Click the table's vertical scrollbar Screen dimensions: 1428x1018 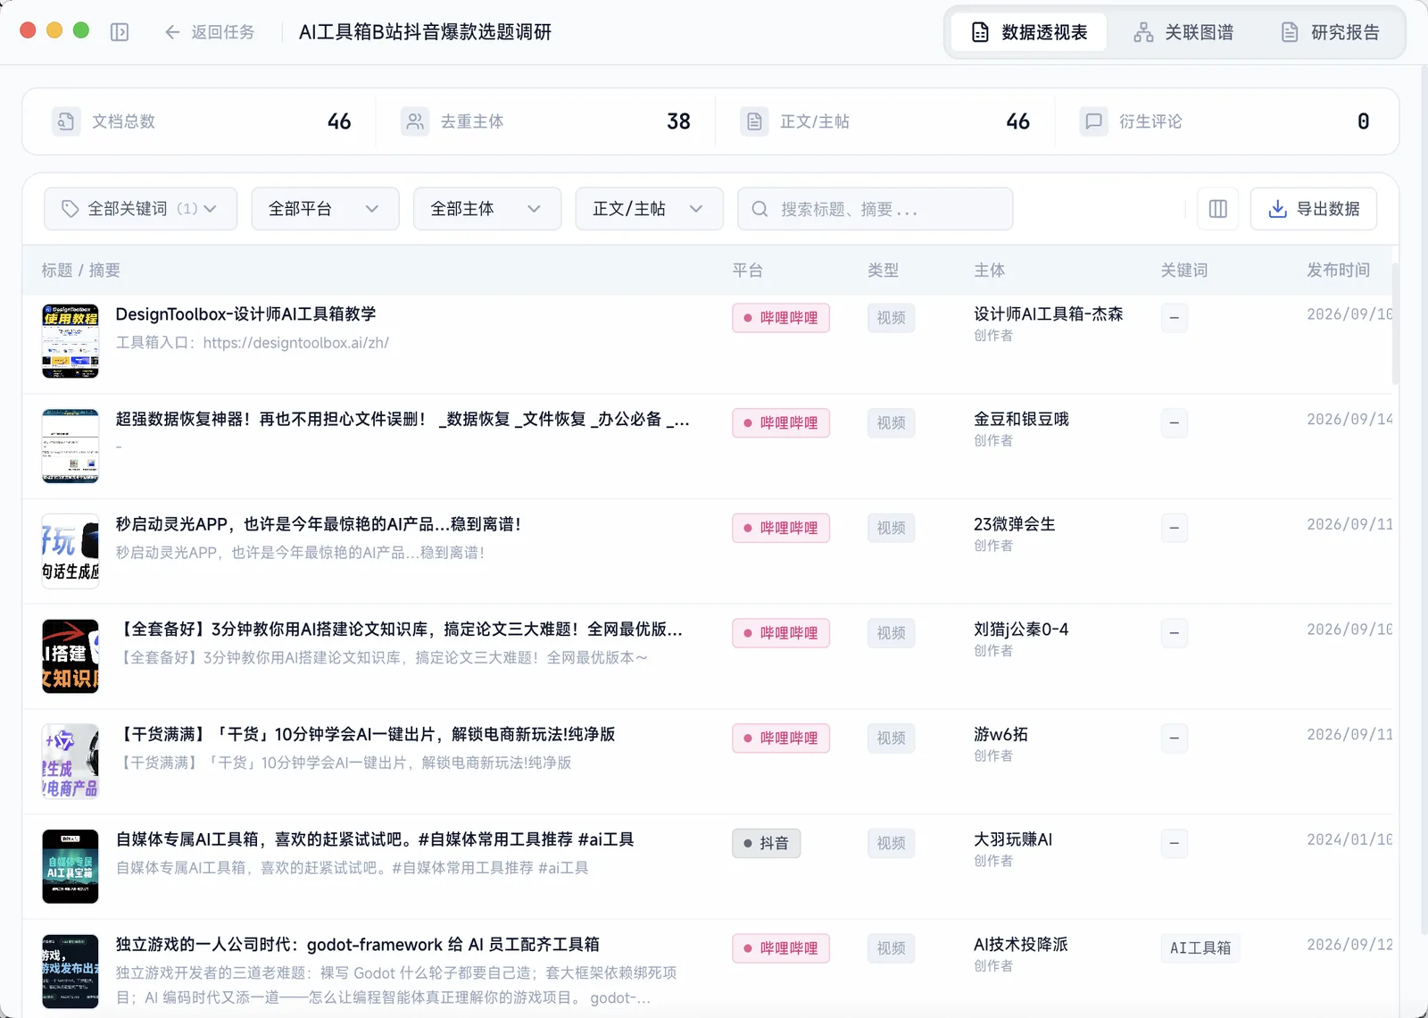click(x=1395, y=325)
